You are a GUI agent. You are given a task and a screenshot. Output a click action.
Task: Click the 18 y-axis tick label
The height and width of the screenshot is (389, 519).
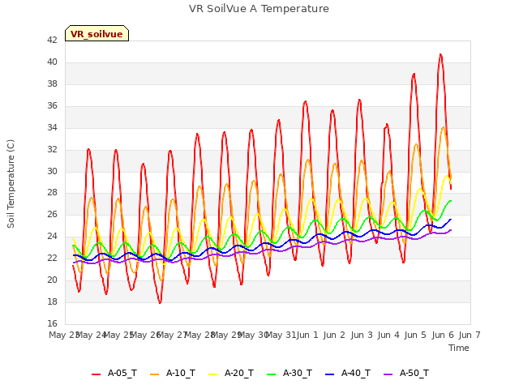tap(52, 301)
